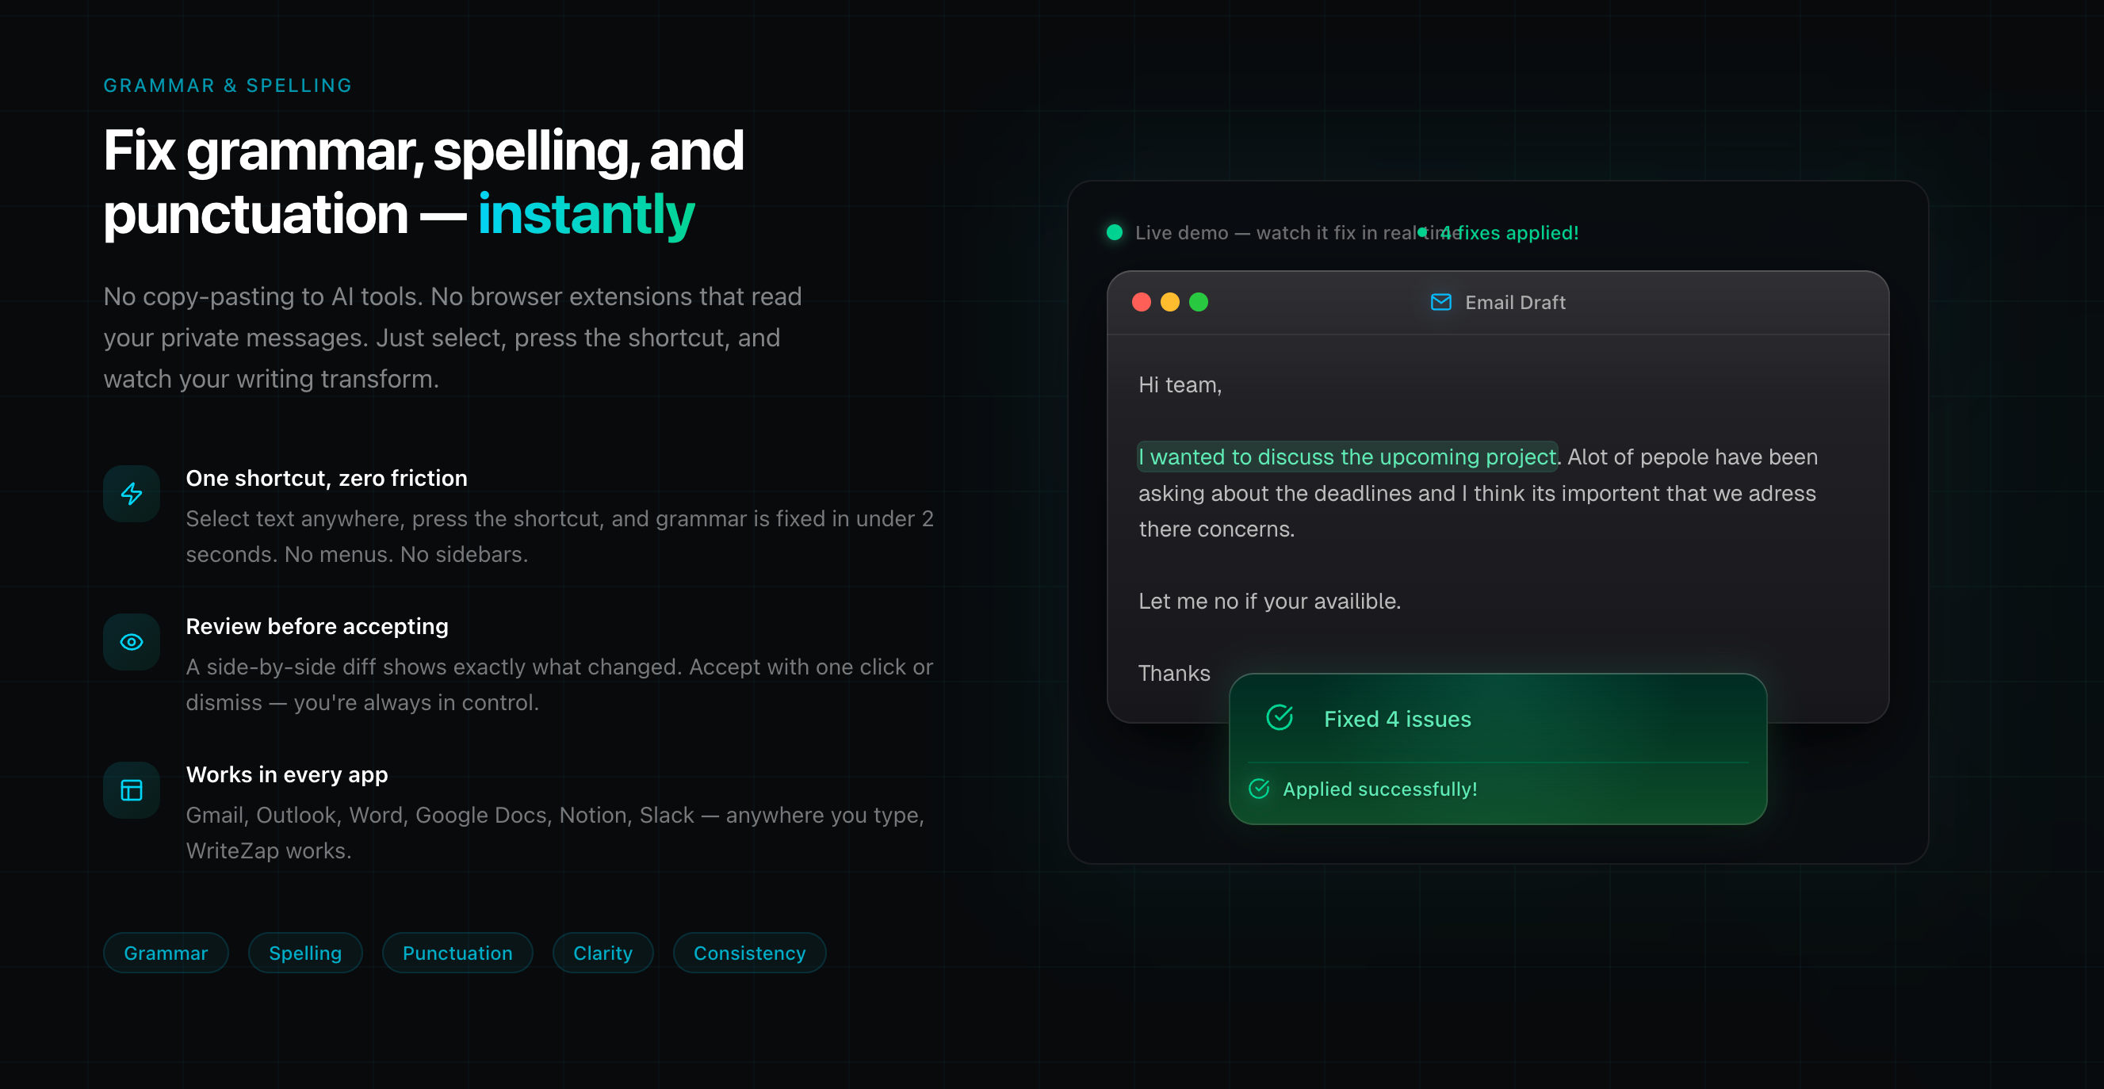
Task: Click the eye icon beside Review before accepting
Action: [131, 642]
